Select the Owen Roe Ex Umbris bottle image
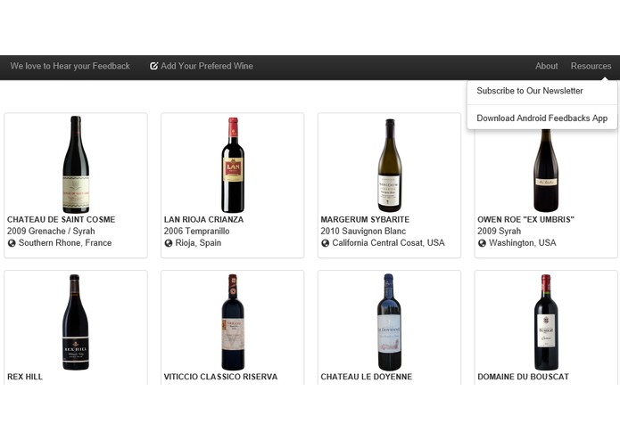 click(x=546, y=170)
